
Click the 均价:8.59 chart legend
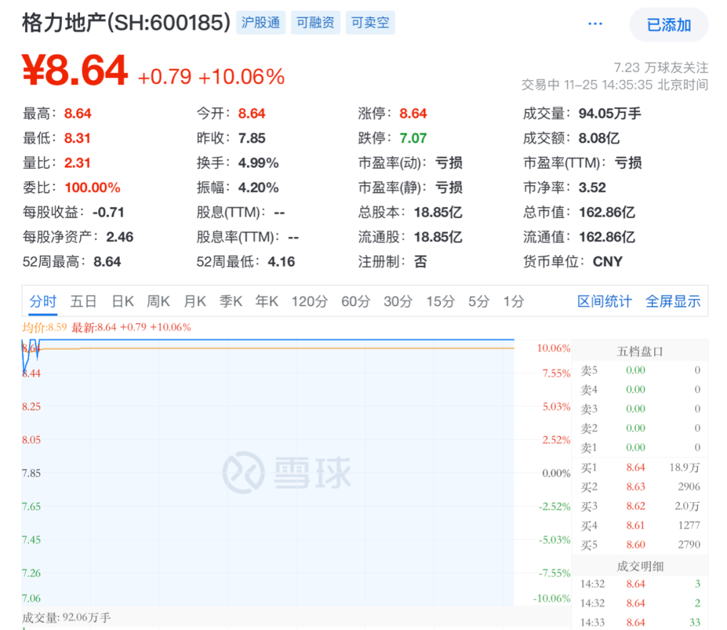click(44, 327)
